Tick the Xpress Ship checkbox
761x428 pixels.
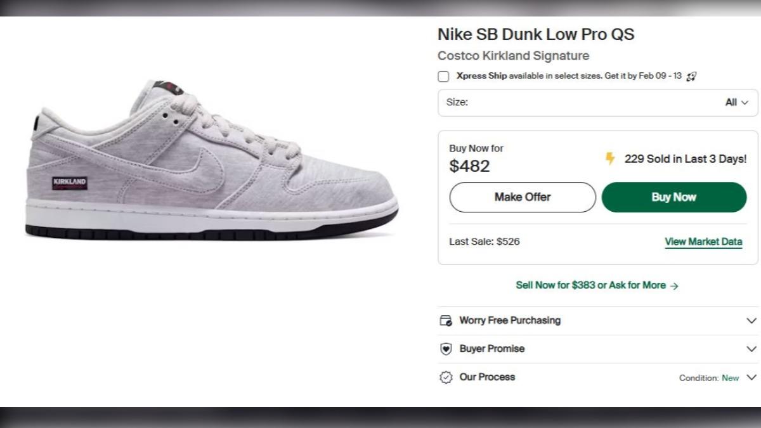[443, 77]
